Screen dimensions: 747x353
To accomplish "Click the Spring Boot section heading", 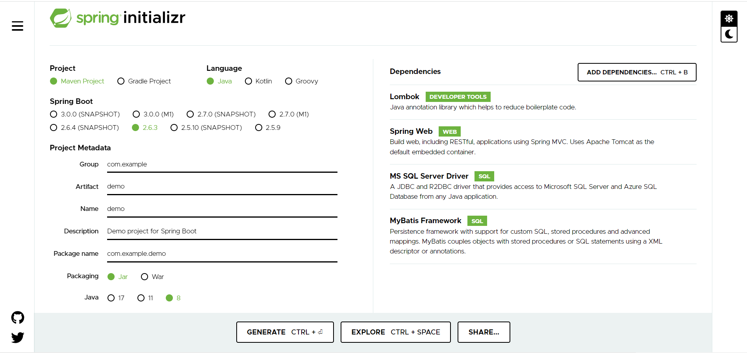I will click(x=71, y=102).
